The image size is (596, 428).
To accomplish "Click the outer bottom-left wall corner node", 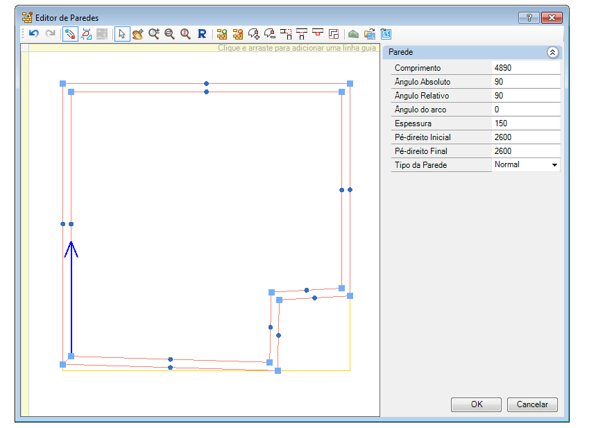I will coord(62,364).
